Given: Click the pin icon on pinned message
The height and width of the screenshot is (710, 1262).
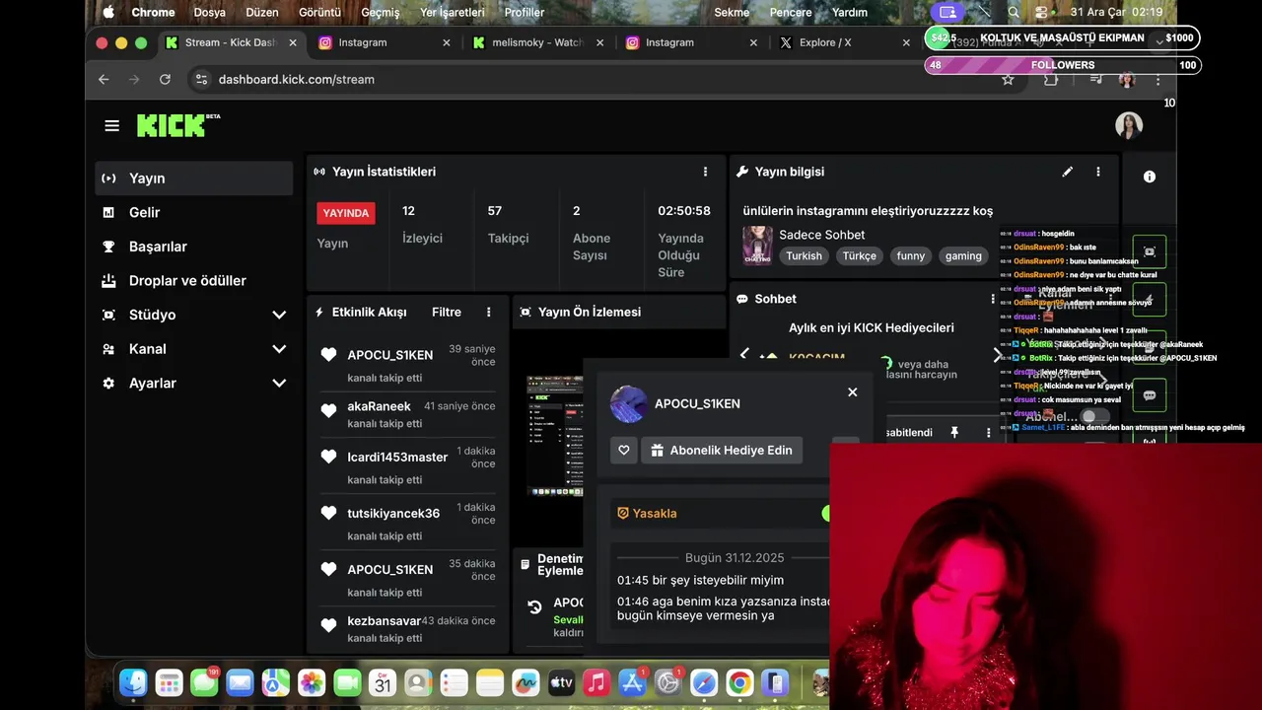Looking at the screenshot, I should [953, 433].
